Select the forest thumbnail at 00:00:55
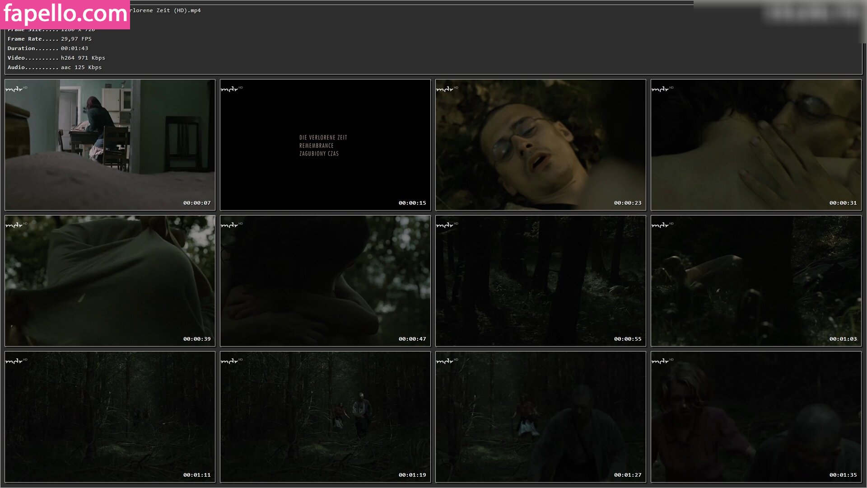Screen dimensions: 867x488 click(x=541, y=281)
